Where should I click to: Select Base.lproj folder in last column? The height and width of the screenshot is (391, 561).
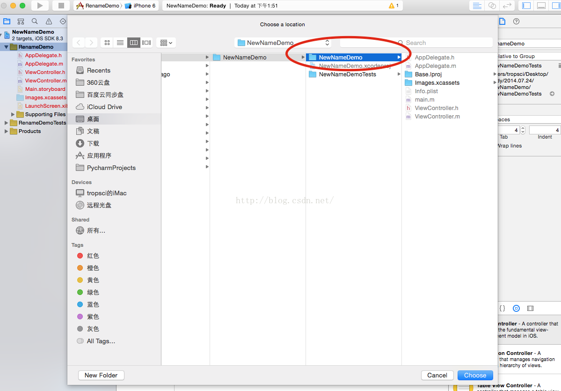coord(450,74)
